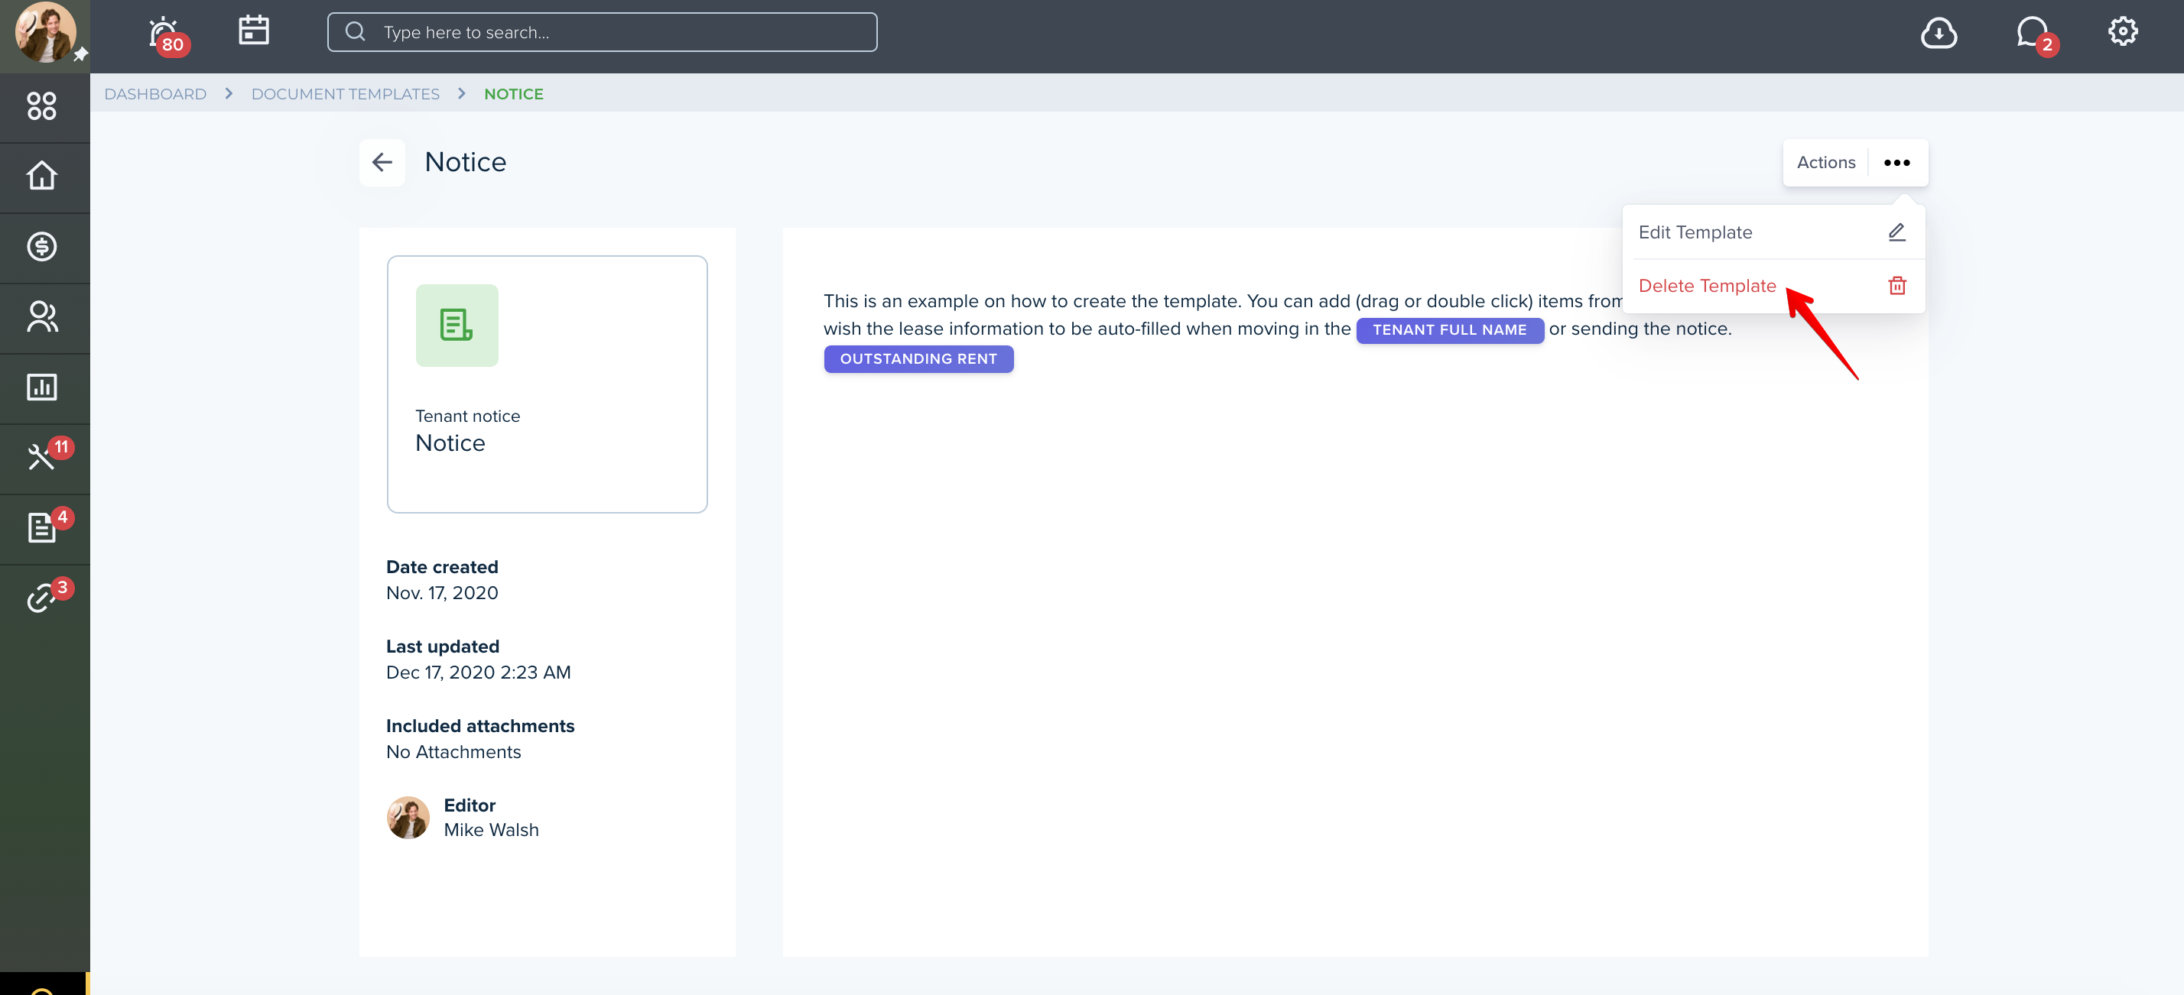
Task: Go to DASHBOARD breadcrumb
Action: (x=155, y=94)
